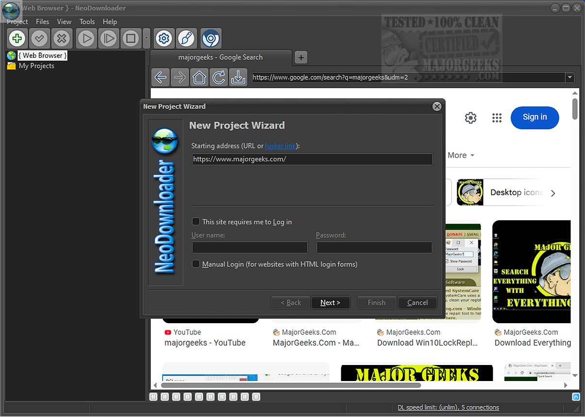Screen dimensions: 585x417
Task: Click the Stop square toolbar icon
Action: pyautogui.click(x=131, y=38)
